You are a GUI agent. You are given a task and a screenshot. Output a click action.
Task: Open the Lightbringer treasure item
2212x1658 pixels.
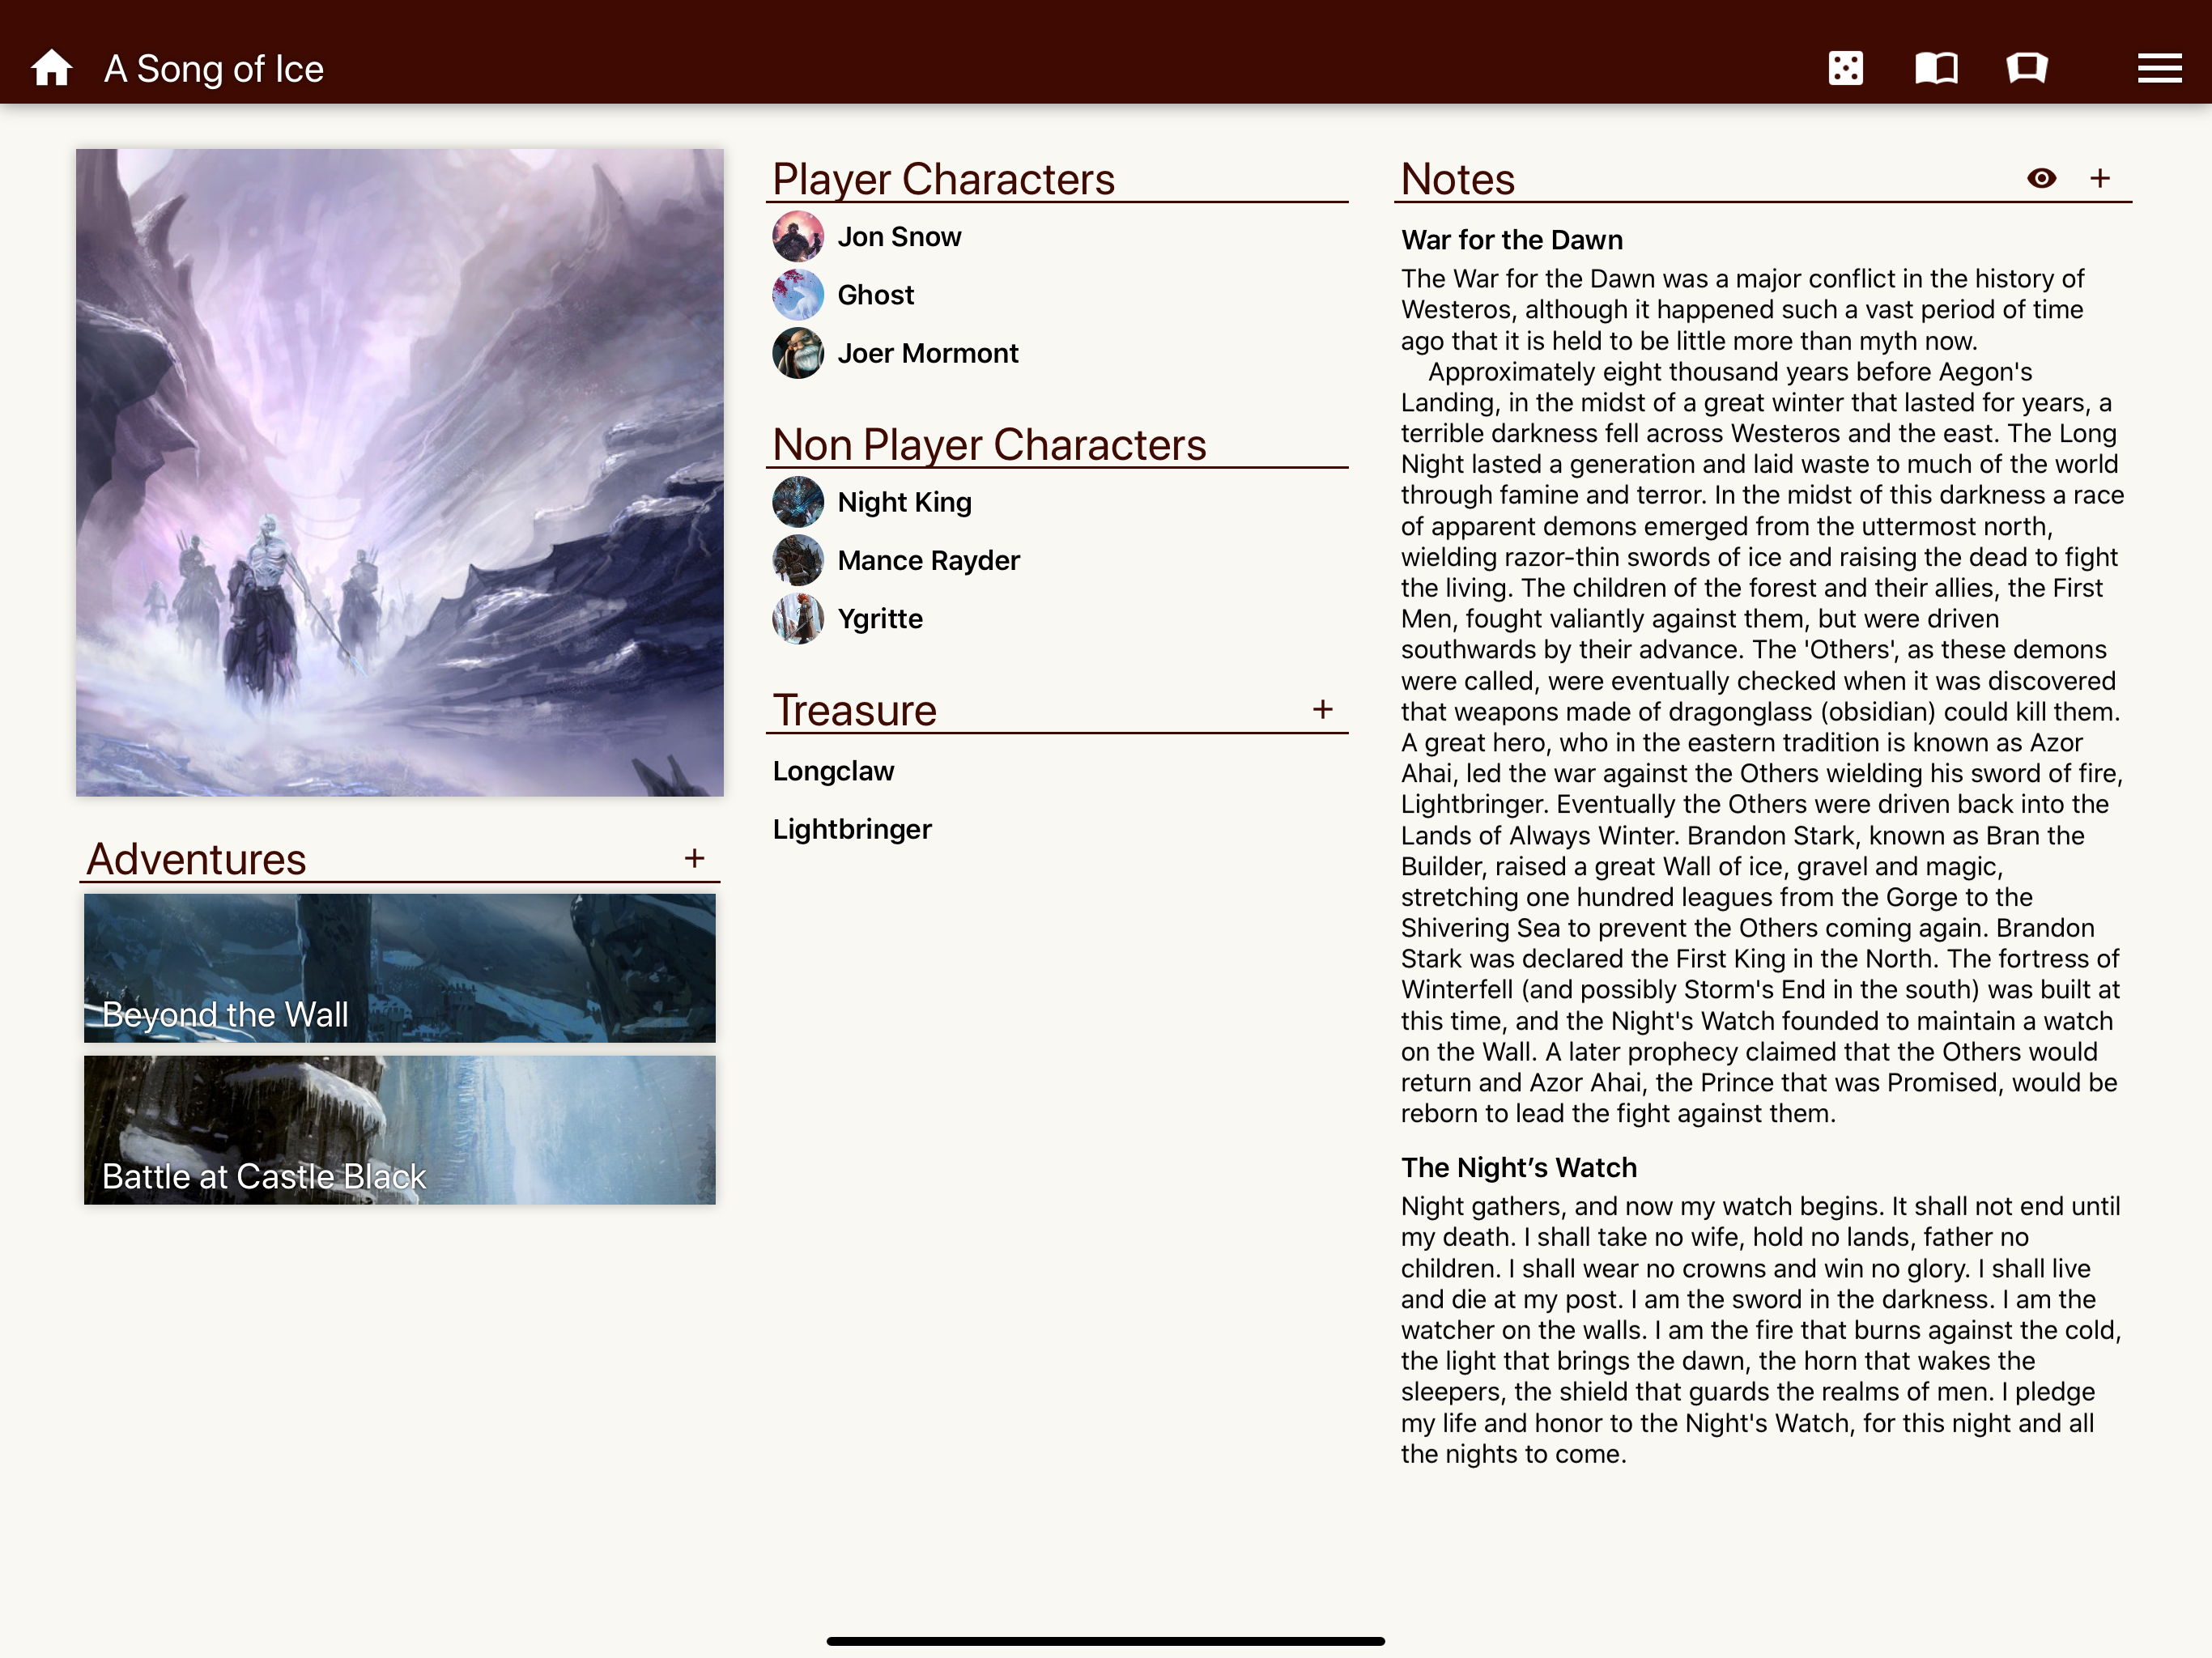pos(852,829)
